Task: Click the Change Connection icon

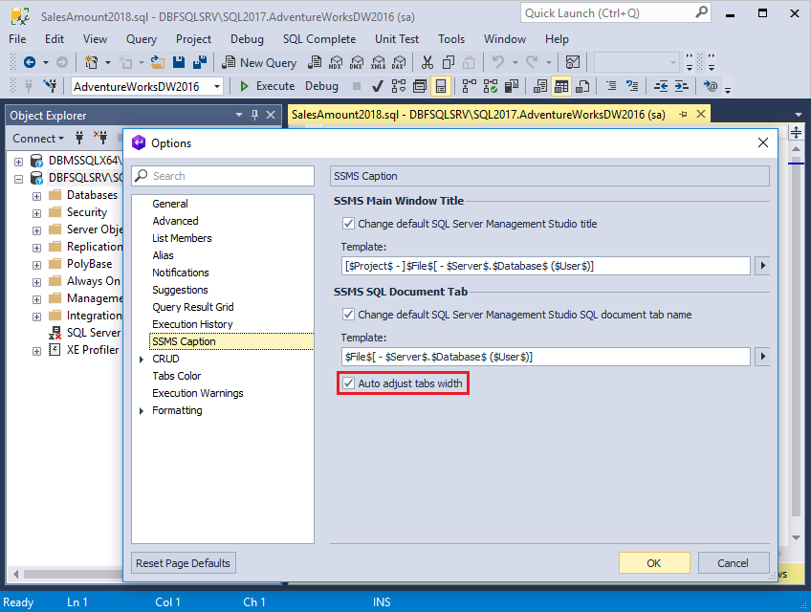Action: [50, 86]
